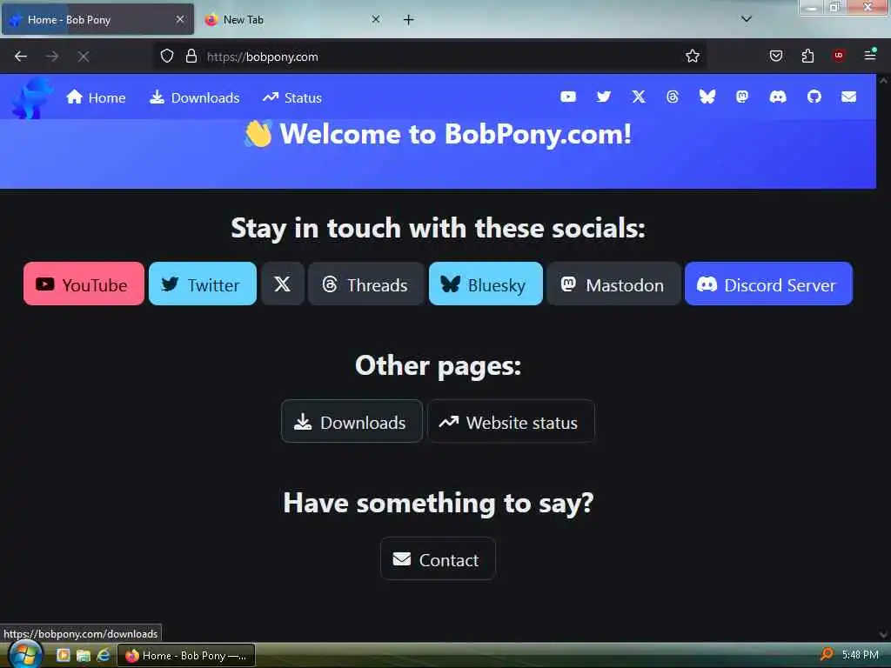Open the uBlock Origin extension icon
Screen dimensions: 891x668
pyautogui.click(x=839, y=56)
